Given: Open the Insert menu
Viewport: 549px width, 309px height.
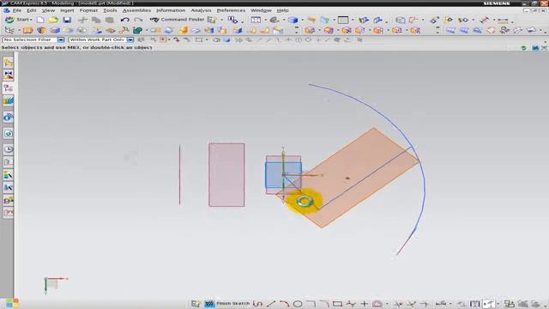Looking at the screenshot, I should 67,10.
